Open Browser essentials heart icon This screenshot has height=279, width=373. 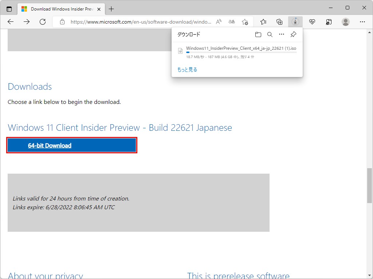(x=312, y=22)
